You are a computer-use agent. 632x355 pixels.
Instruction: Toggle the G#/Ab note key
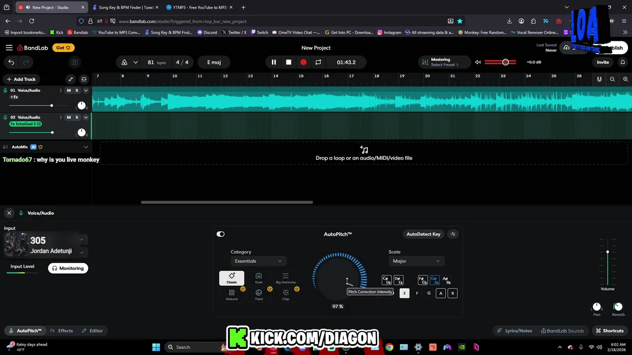click(x=434, y=280)
